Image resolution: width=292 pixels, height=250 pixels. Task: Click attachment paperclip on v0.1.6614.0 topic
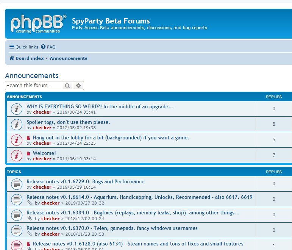(x=30, y=203)
